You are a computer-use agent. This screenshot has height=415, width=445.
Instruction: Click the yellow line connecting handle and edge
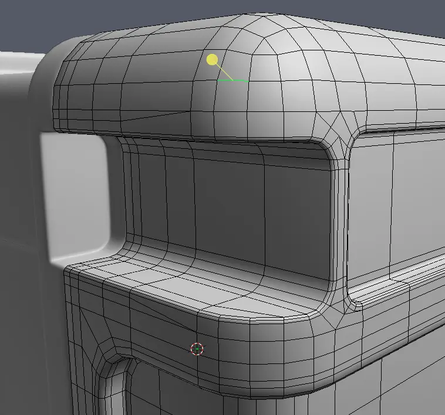coord(224,71)
